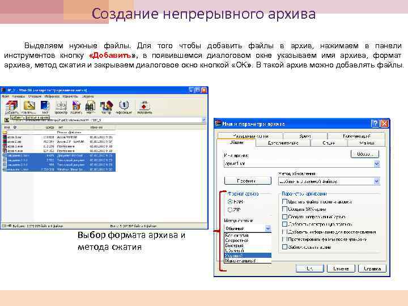Click the Добавить (Add) toolbar icon in WinRAR
The image size is (408, 306).
pyautogui.click(x=12, y=108)
